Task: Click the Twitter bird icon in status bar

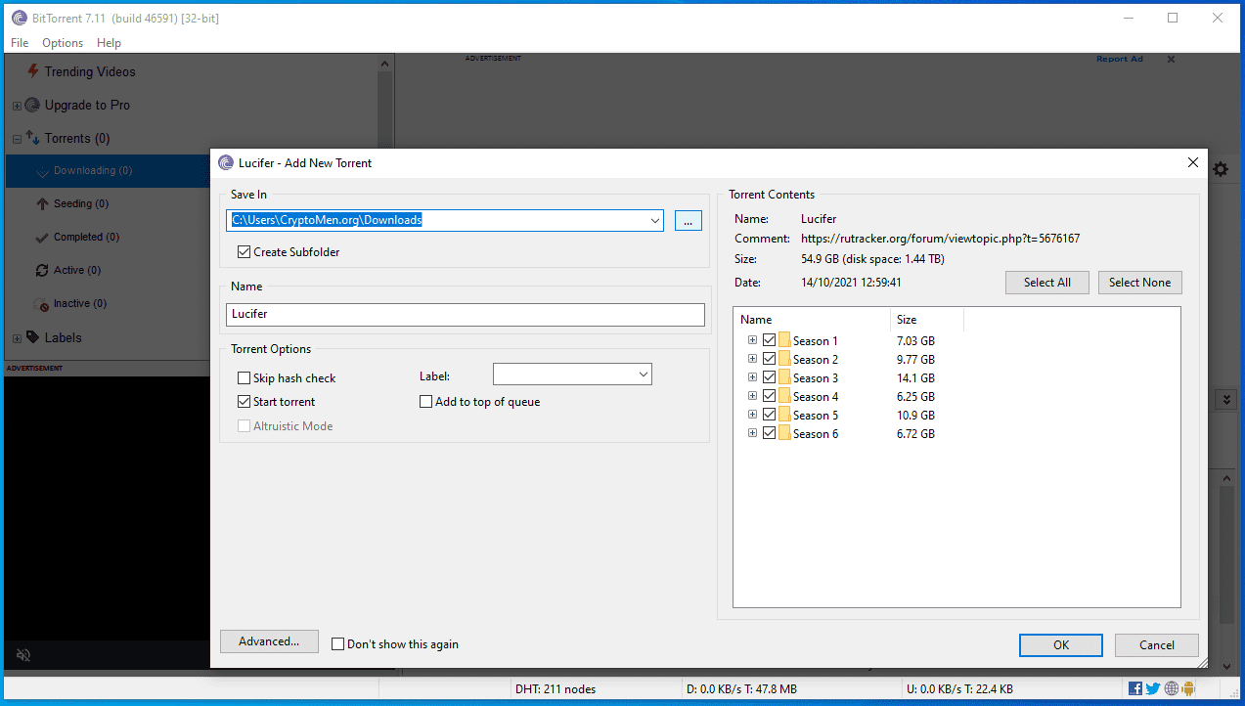Action: [x=1153, y=688]
